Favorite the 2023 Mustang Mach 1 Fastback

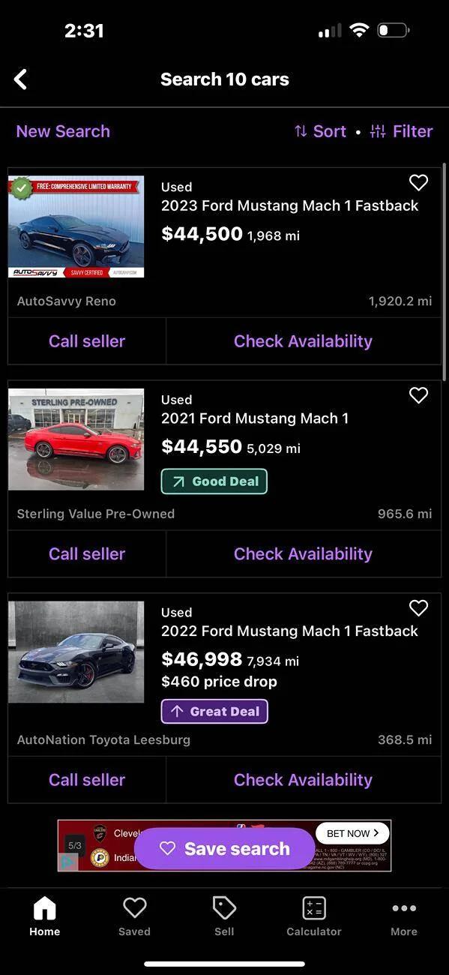tap(418, 182)
